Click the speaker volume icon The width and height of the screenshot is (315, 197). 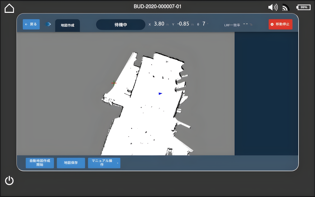tap(272, 7)
